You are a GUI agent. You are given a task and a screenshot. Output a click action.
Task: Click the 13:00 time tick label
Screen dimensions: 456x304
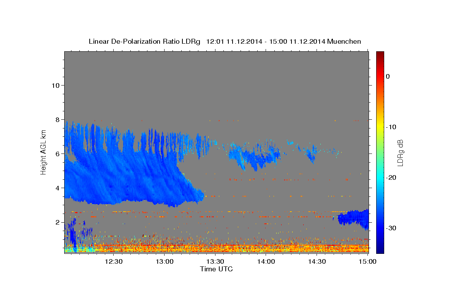click(165, 261)
